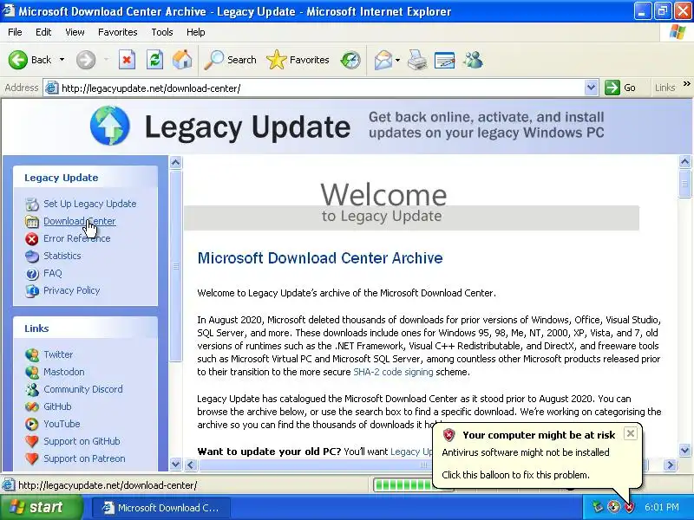The height and width of the screenshot is (520, 694).
Task: Open the Edit menu
Action: pyautogui.click(x=43, y=32)
